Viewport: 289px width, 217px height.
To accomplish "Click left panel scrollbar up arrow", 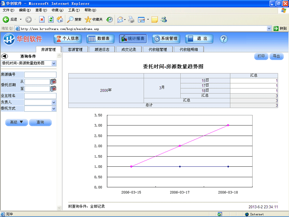I will (x=59, y=55).
